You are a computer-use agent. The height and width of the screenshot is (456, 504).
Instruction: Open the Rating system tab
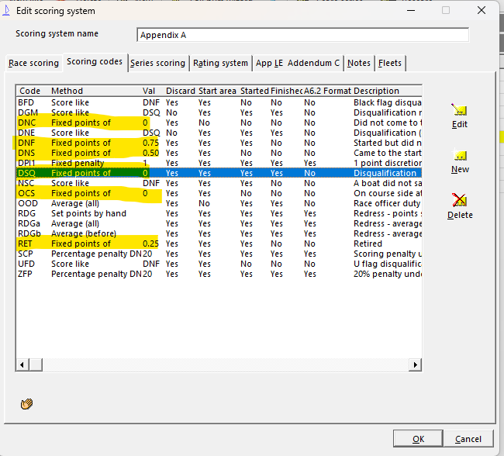220,64
